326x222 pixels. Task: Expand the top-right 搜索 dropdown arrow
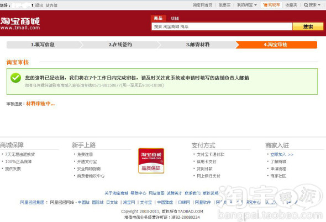tap(319, 5)
